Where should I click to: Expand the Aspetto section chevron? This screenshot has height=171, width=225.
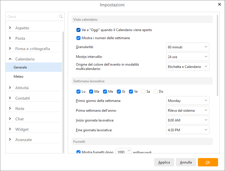10,28
